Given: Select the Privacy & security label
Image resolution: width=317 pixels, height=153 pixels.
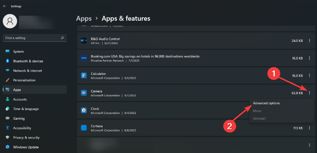Looking at the screenshot, I should pos(26,138).
